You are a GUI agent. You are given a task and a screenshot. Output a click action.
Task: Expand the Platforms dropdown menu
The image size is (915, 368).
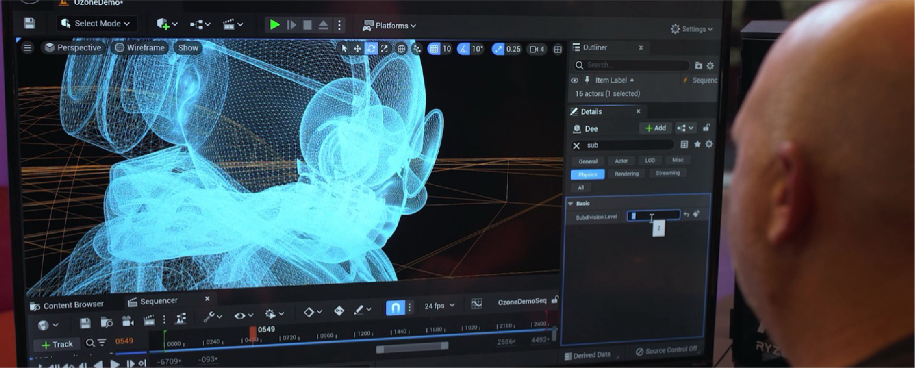pos(390,26)
